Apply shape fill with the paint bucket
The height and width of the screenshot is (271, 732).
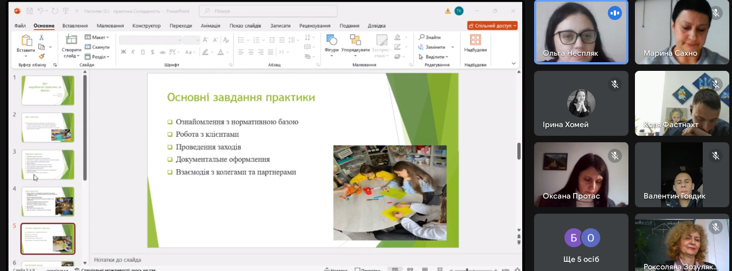399,37
